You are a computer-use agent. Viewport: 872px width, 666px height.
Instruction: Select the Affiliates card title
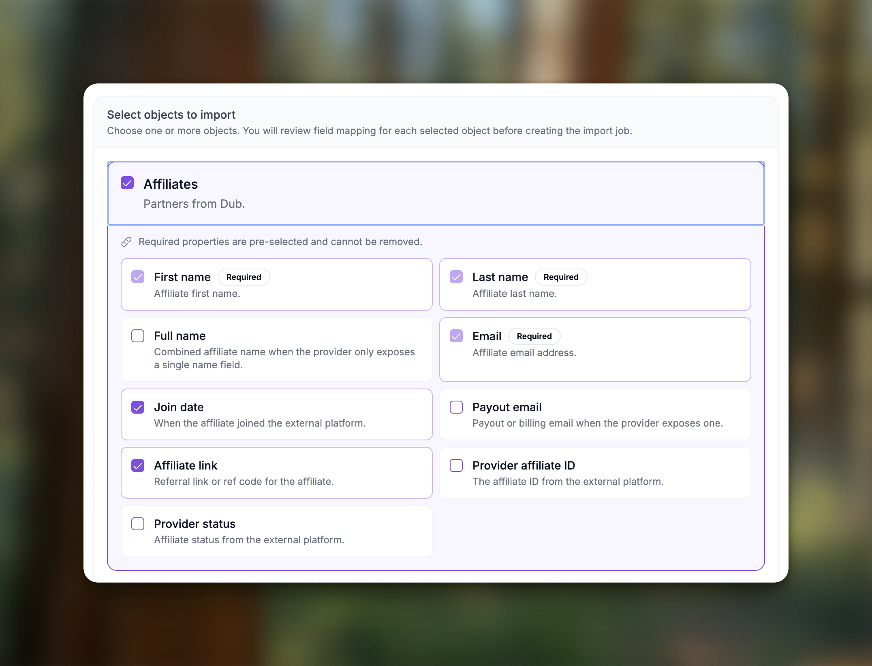(171, 184)
